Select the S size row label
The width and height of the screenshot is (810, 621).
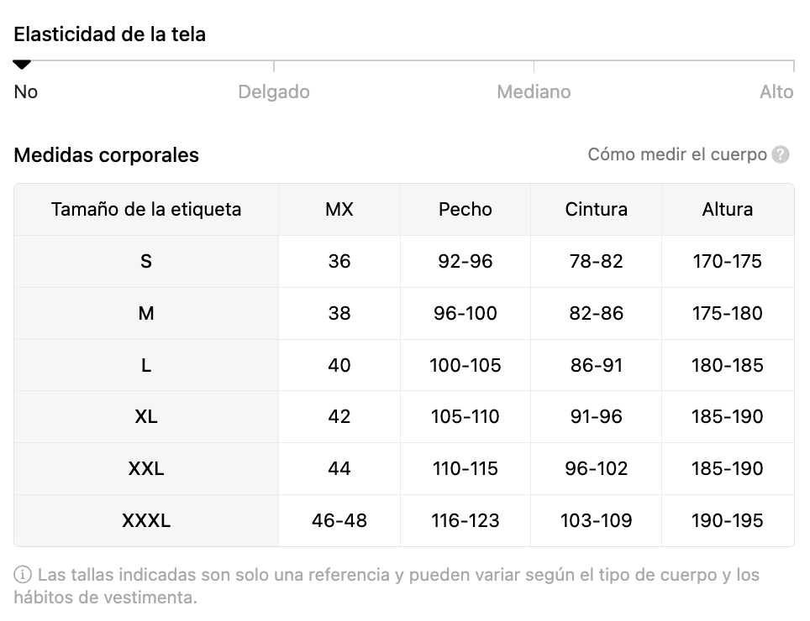click(146, 262)
